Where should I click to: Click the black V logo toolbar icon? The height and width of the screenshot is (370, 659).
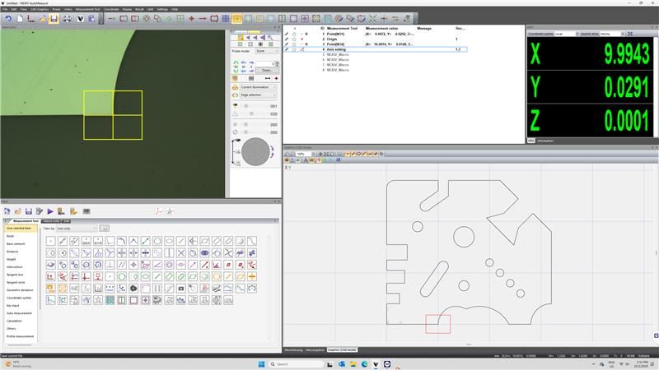click(x=80, y=18)
